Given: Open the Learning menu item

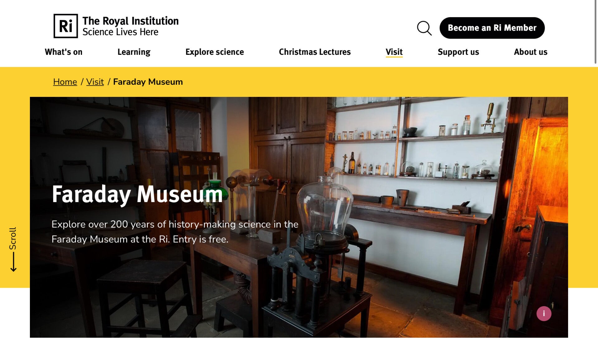Looking at the screenshot, I should click(134, 52).
